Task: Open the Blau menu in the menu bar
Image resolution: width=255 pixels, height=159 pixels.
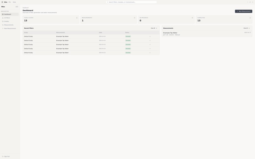Action: pos(6,2)
